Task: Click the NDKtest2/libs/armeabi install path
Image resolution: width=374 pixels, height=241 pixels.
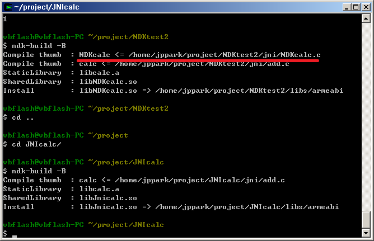Action: click(x=249, y=91)
